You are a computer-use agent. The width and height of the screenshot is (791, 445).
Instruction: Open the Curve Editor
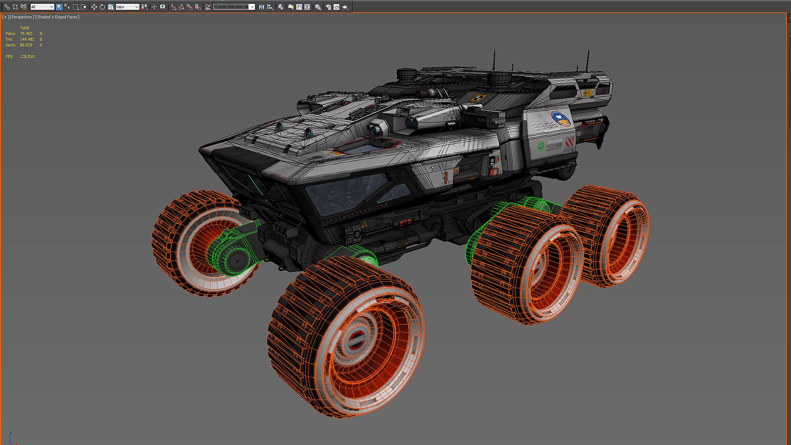[x=299, y=7]
